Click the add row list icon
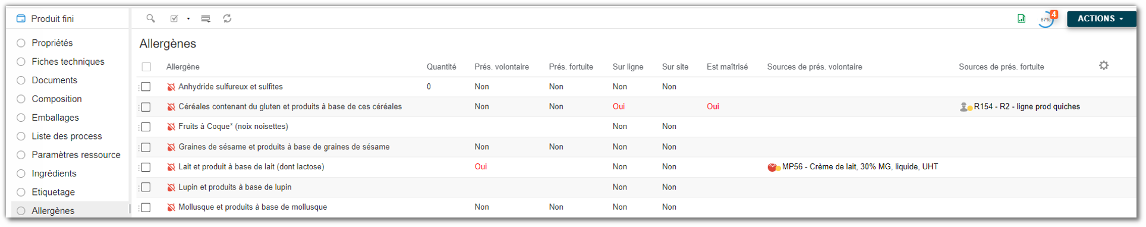Image resolution: width=1146 pixels, height=227 pixels. pyautogui.click(x=206, y=19)
